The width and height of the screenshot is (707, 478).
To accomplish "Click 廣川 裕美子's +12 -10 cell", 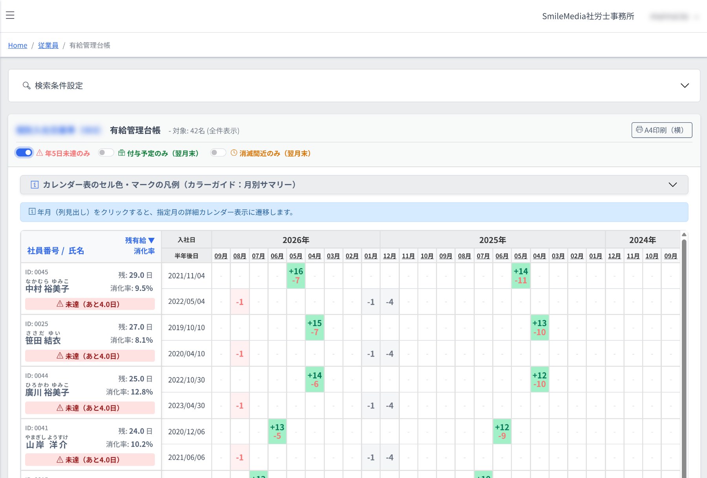I will click(x=539, y=380).
